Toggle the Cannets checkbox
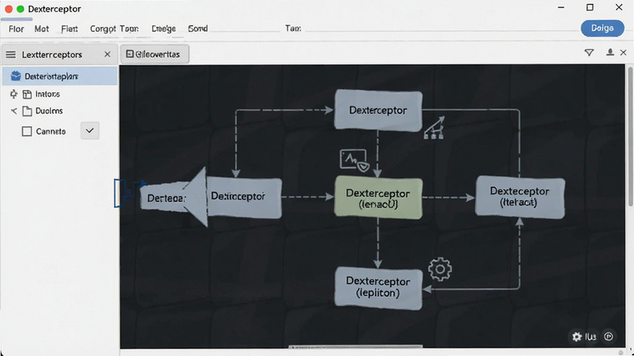 (x=27, y=131)
